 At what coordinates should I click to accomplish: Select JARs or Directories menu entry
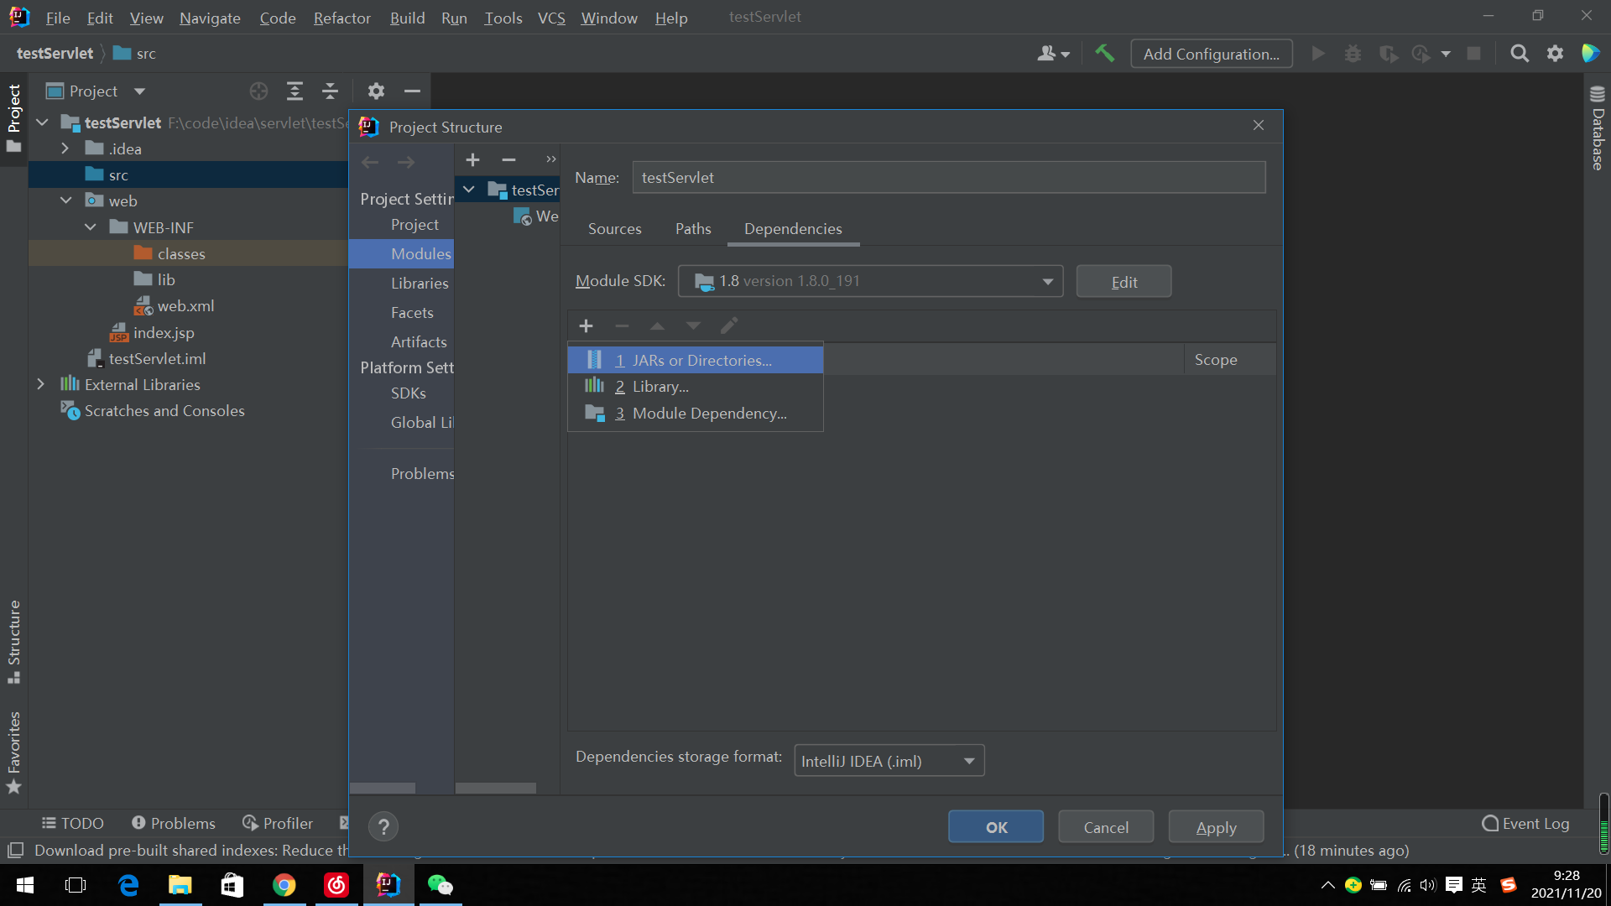tap(695, 360)
